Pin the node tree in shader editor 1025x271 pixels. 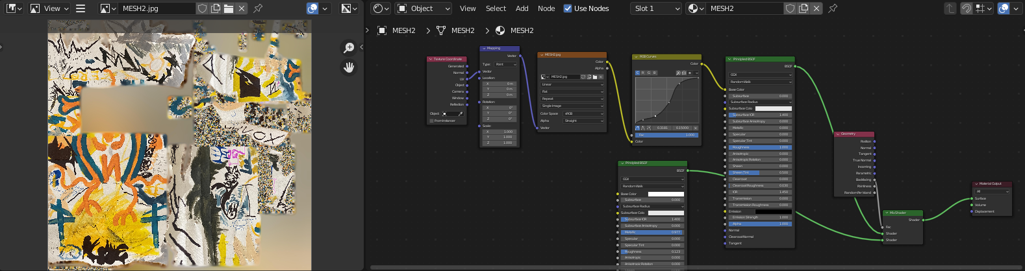[833, 8]
